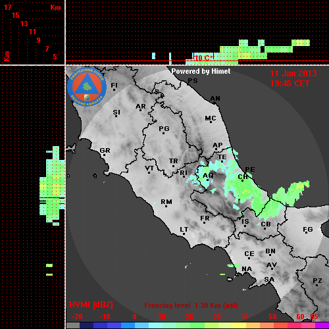Click the 'HVMI [dBZ]' label
Image resolution: width=329 pixels, height=329 pixels.
(x=91, y=305)
